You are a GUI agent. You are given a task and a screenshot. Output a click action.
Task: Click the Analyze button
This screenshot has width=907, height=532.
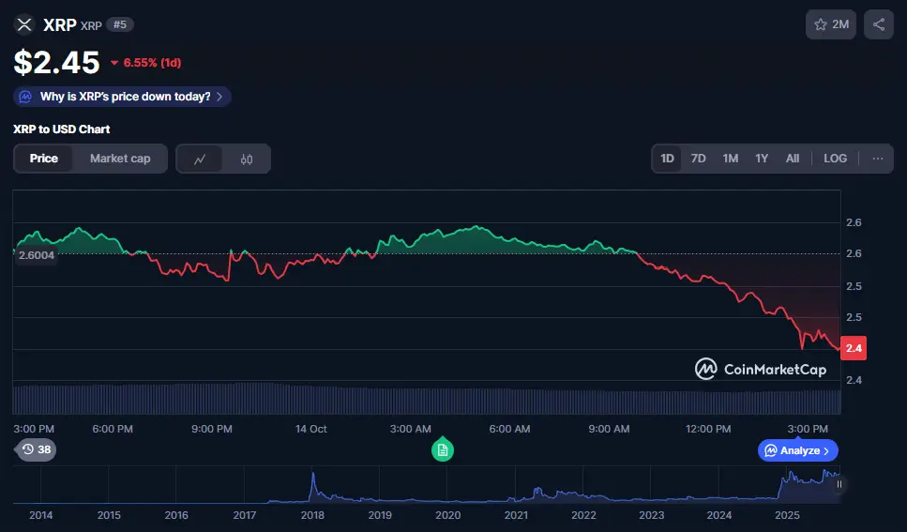coord(797,450)
